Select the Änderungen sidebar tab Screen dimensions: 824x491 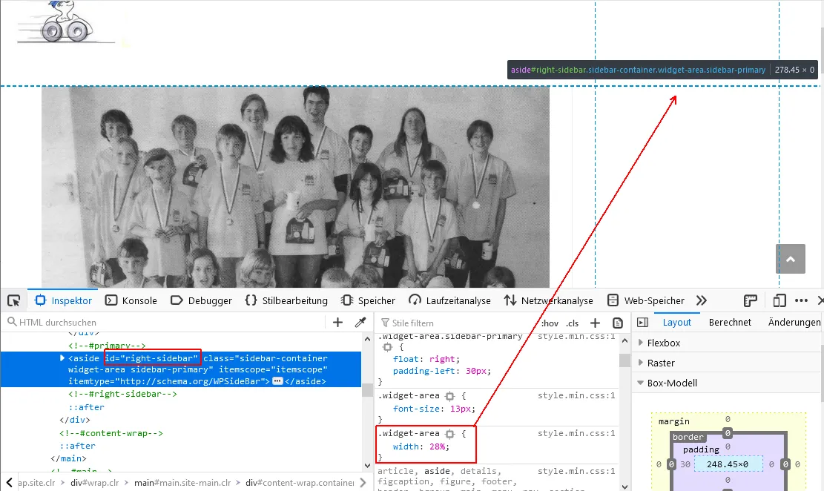point(794,322)
